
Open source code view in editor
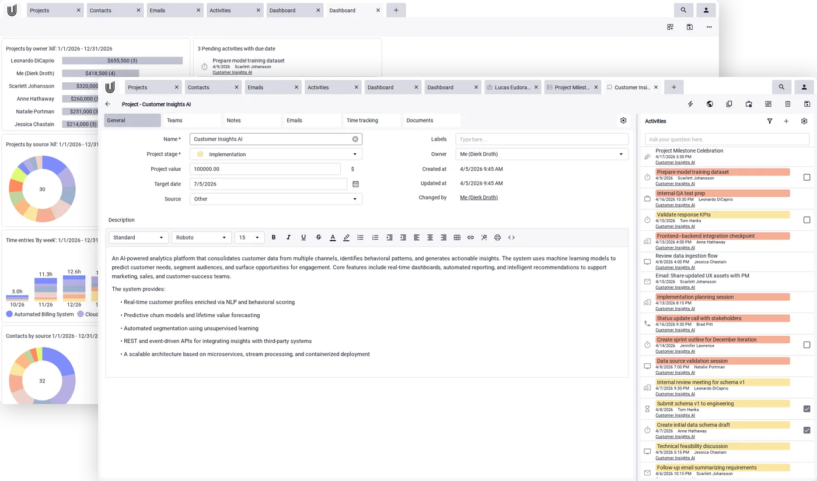pos(511,237)
